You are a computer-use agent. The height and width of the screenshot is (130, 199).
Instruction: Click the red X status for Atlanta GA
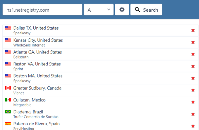pos(193,54)
